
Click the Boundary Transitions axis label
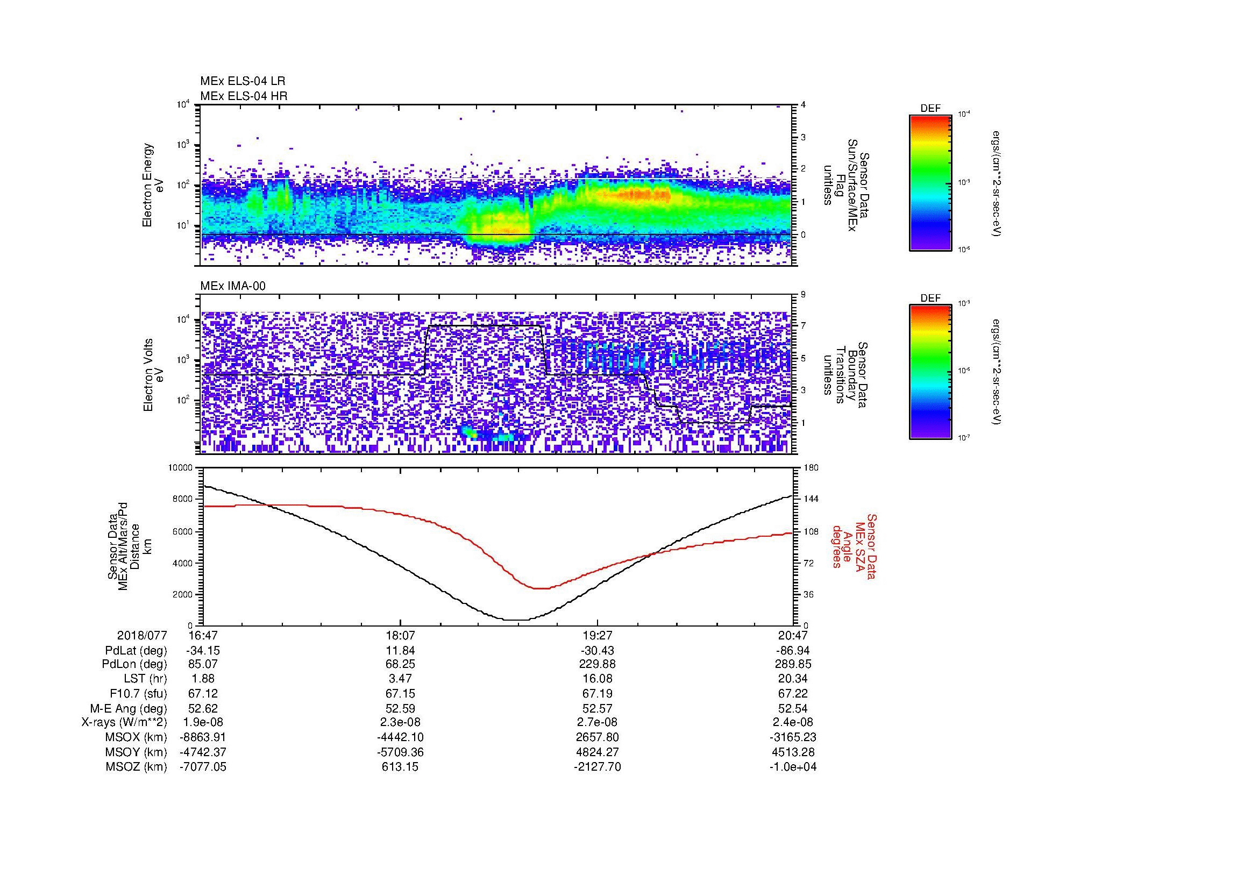[x=846, y=375]
